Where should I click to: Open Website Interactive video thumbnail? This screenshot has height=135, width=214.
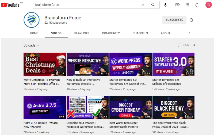pyautogui.click(x=87, y=64)
